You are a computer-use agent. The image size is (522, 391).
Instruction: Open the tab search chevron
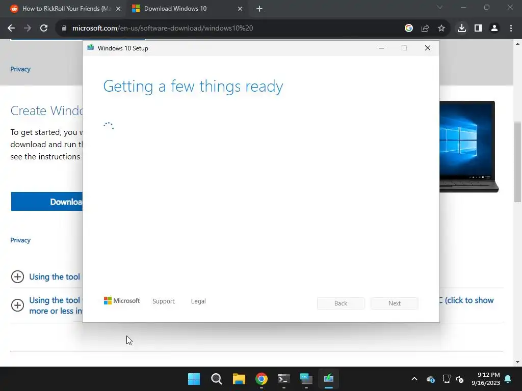(x=440, y=7)
